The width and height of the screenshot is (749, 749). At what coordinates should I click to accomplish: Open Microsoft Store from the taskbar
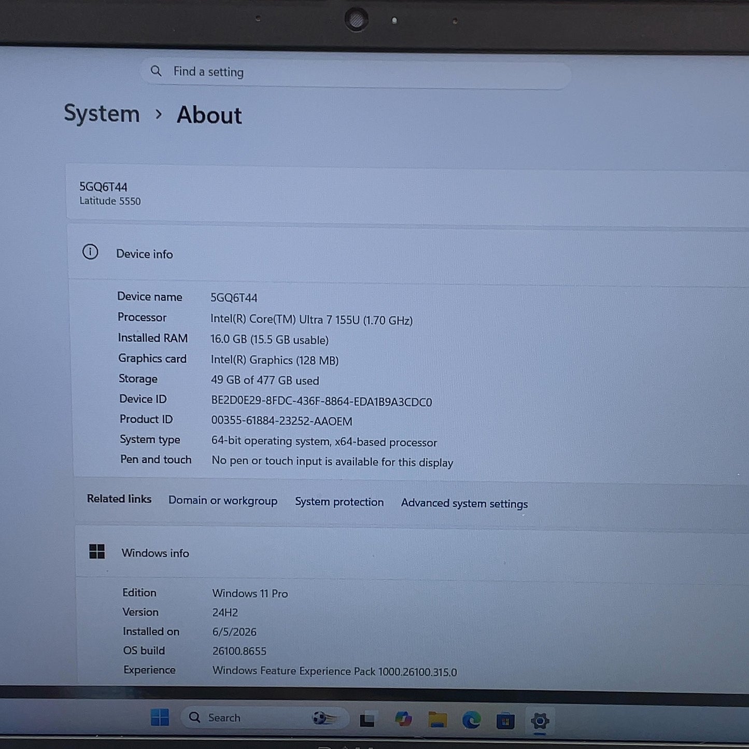505,721
